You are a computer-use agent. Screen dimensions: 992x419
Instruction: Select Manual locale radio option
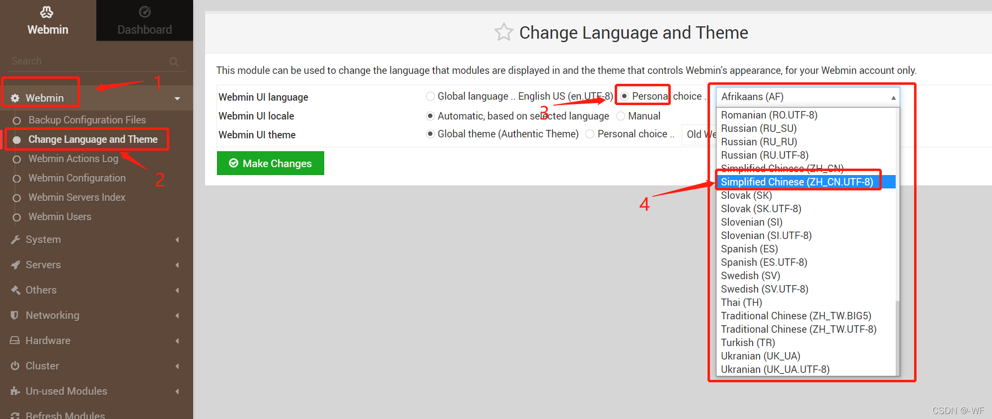(621, 116)
